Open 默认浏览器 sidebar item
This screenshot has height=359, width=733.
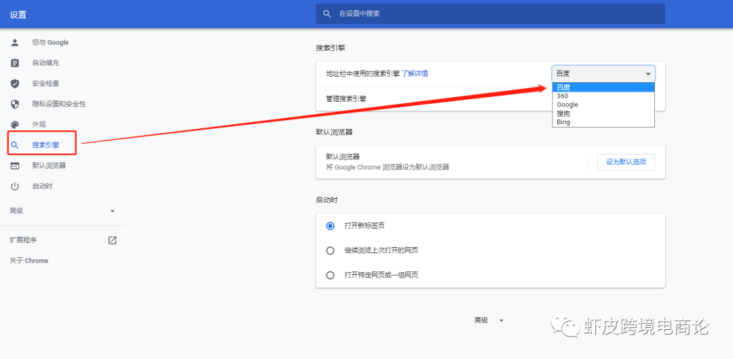[x=49, y=166]
